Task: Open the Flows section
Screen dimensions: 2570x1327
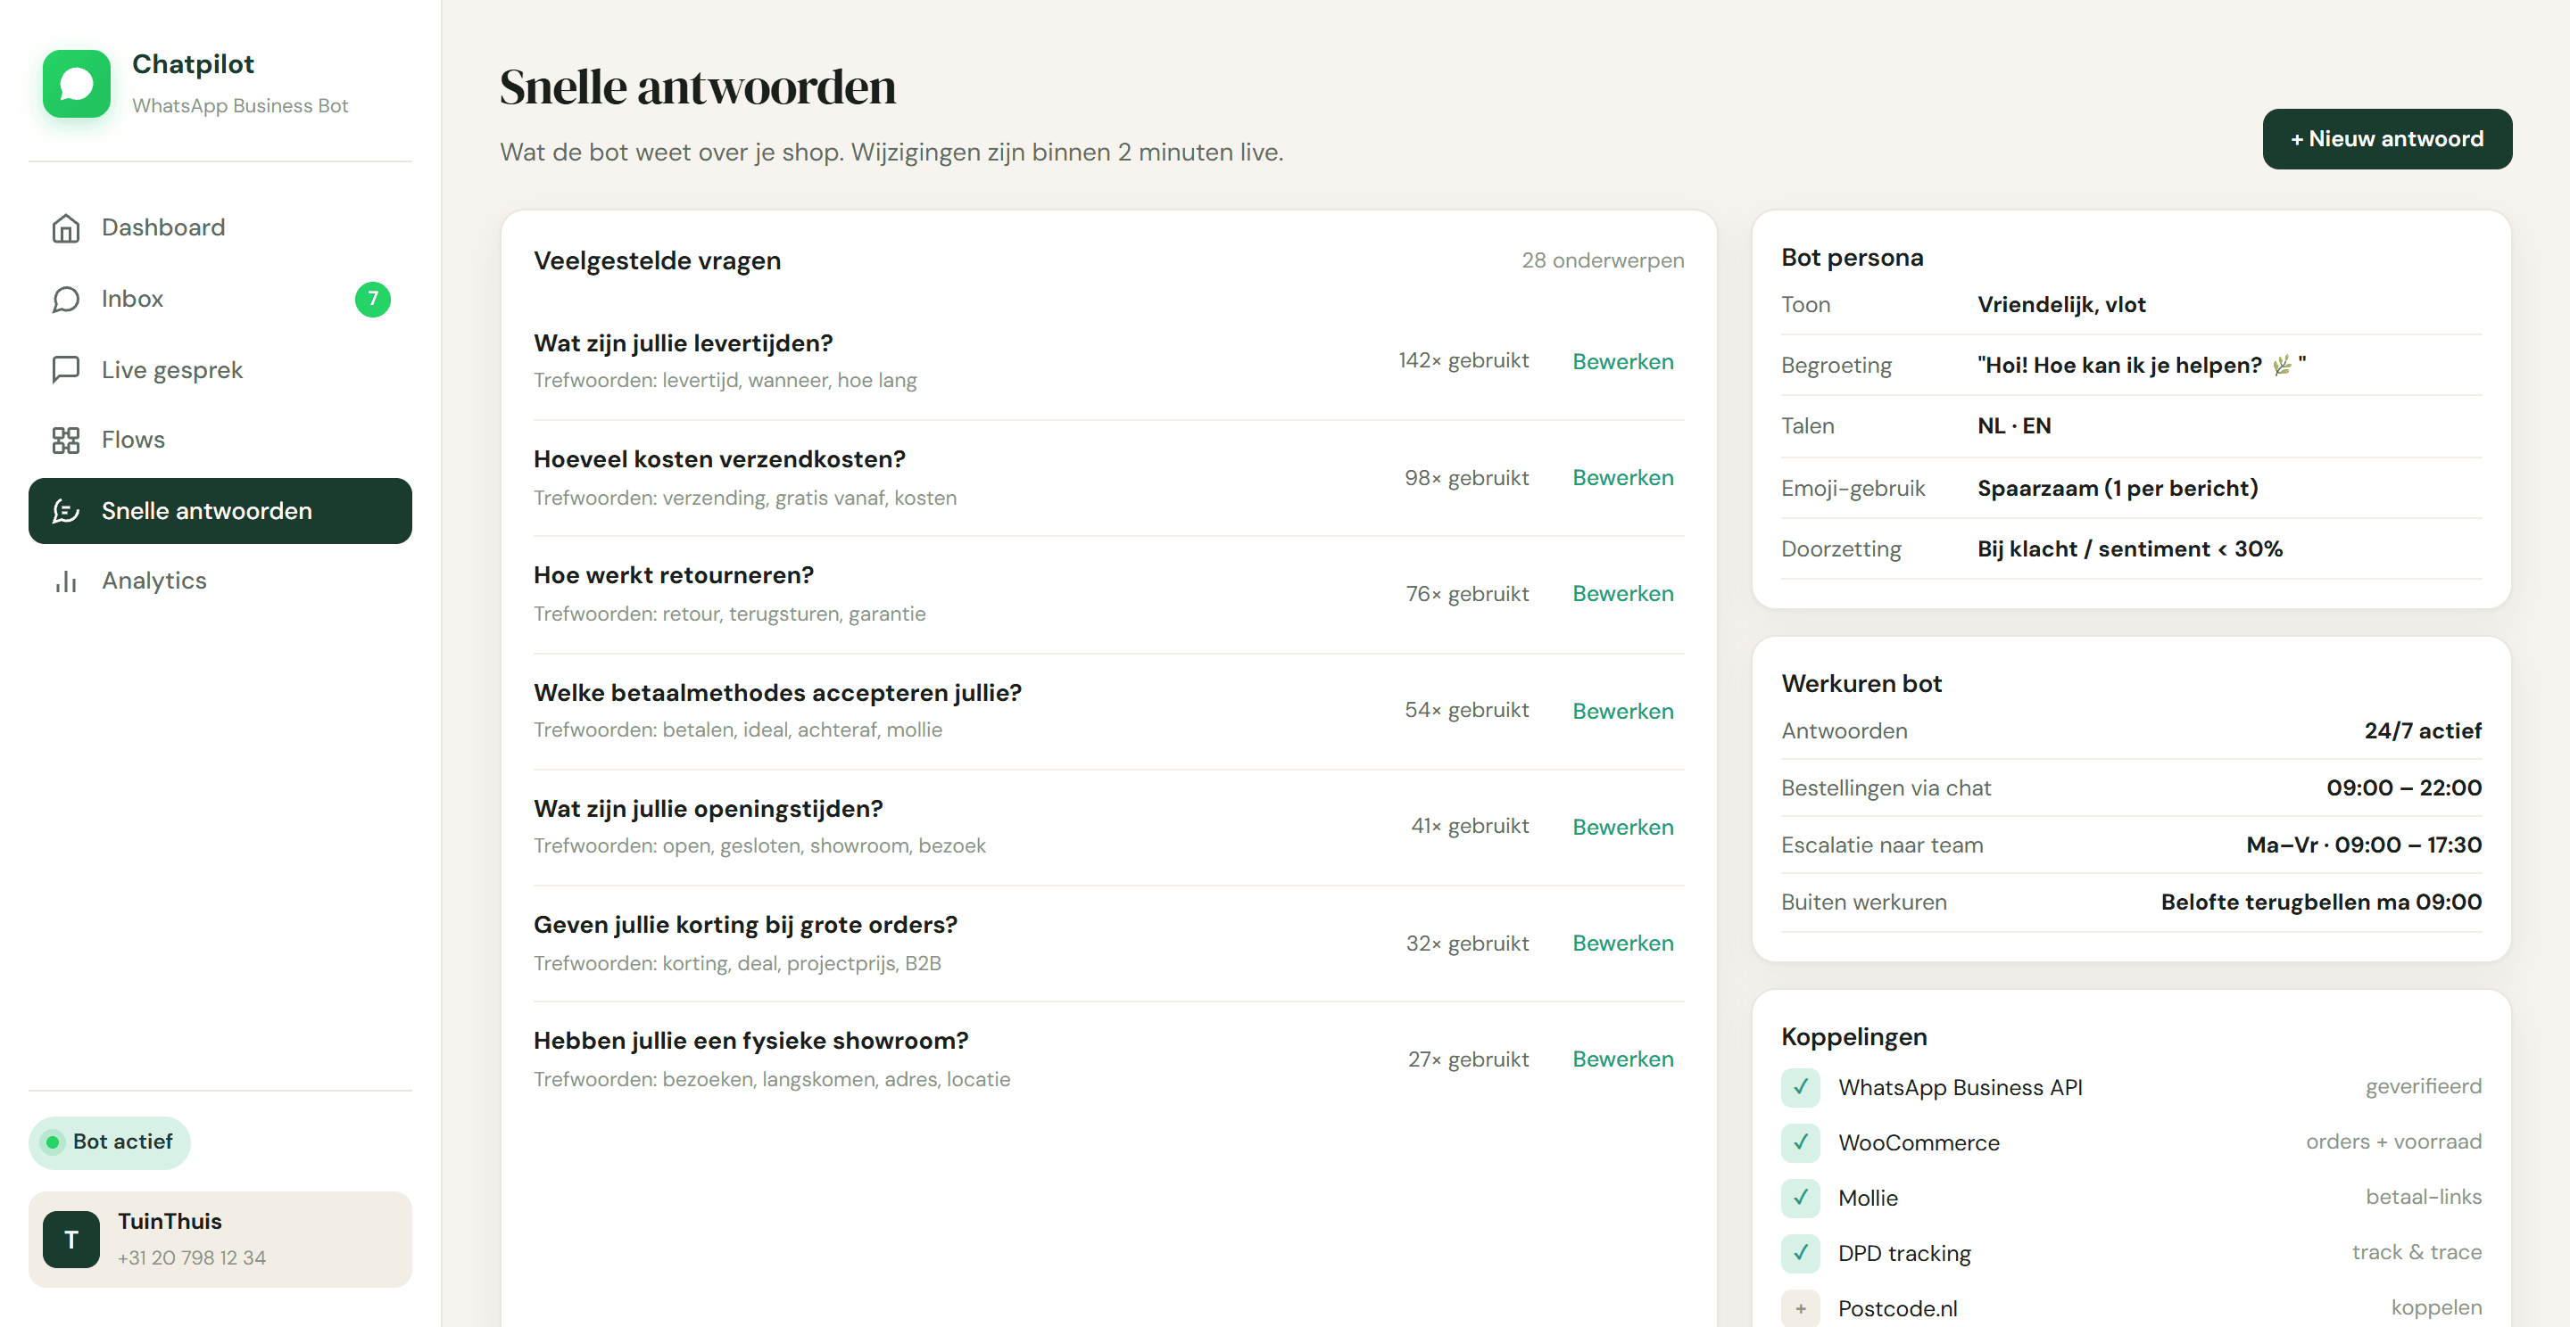Action: point(220,440)
